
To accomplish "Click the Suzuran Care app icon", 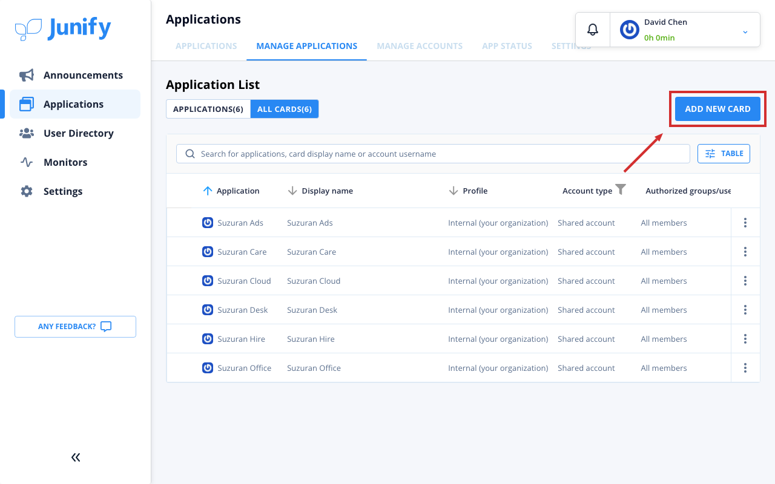I will (208, 252).
